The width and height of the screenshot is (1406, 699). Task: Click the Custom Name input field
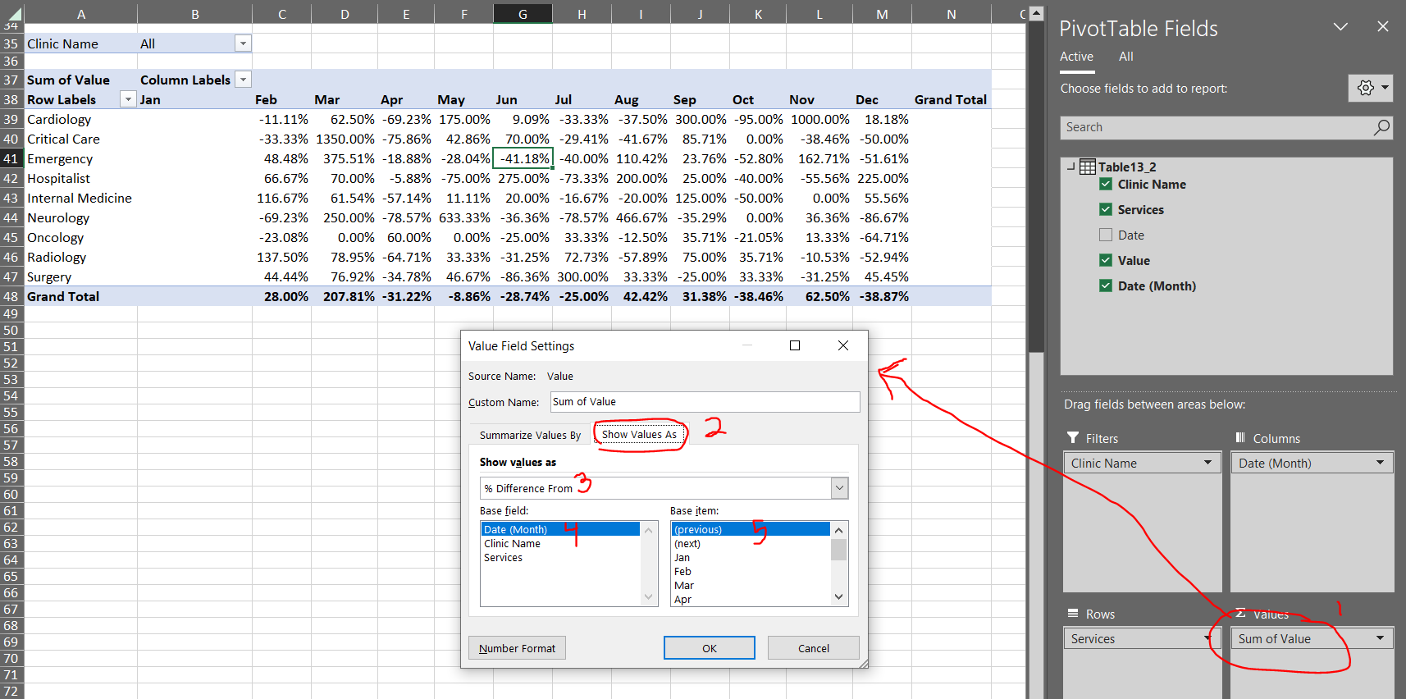point(705,402)
